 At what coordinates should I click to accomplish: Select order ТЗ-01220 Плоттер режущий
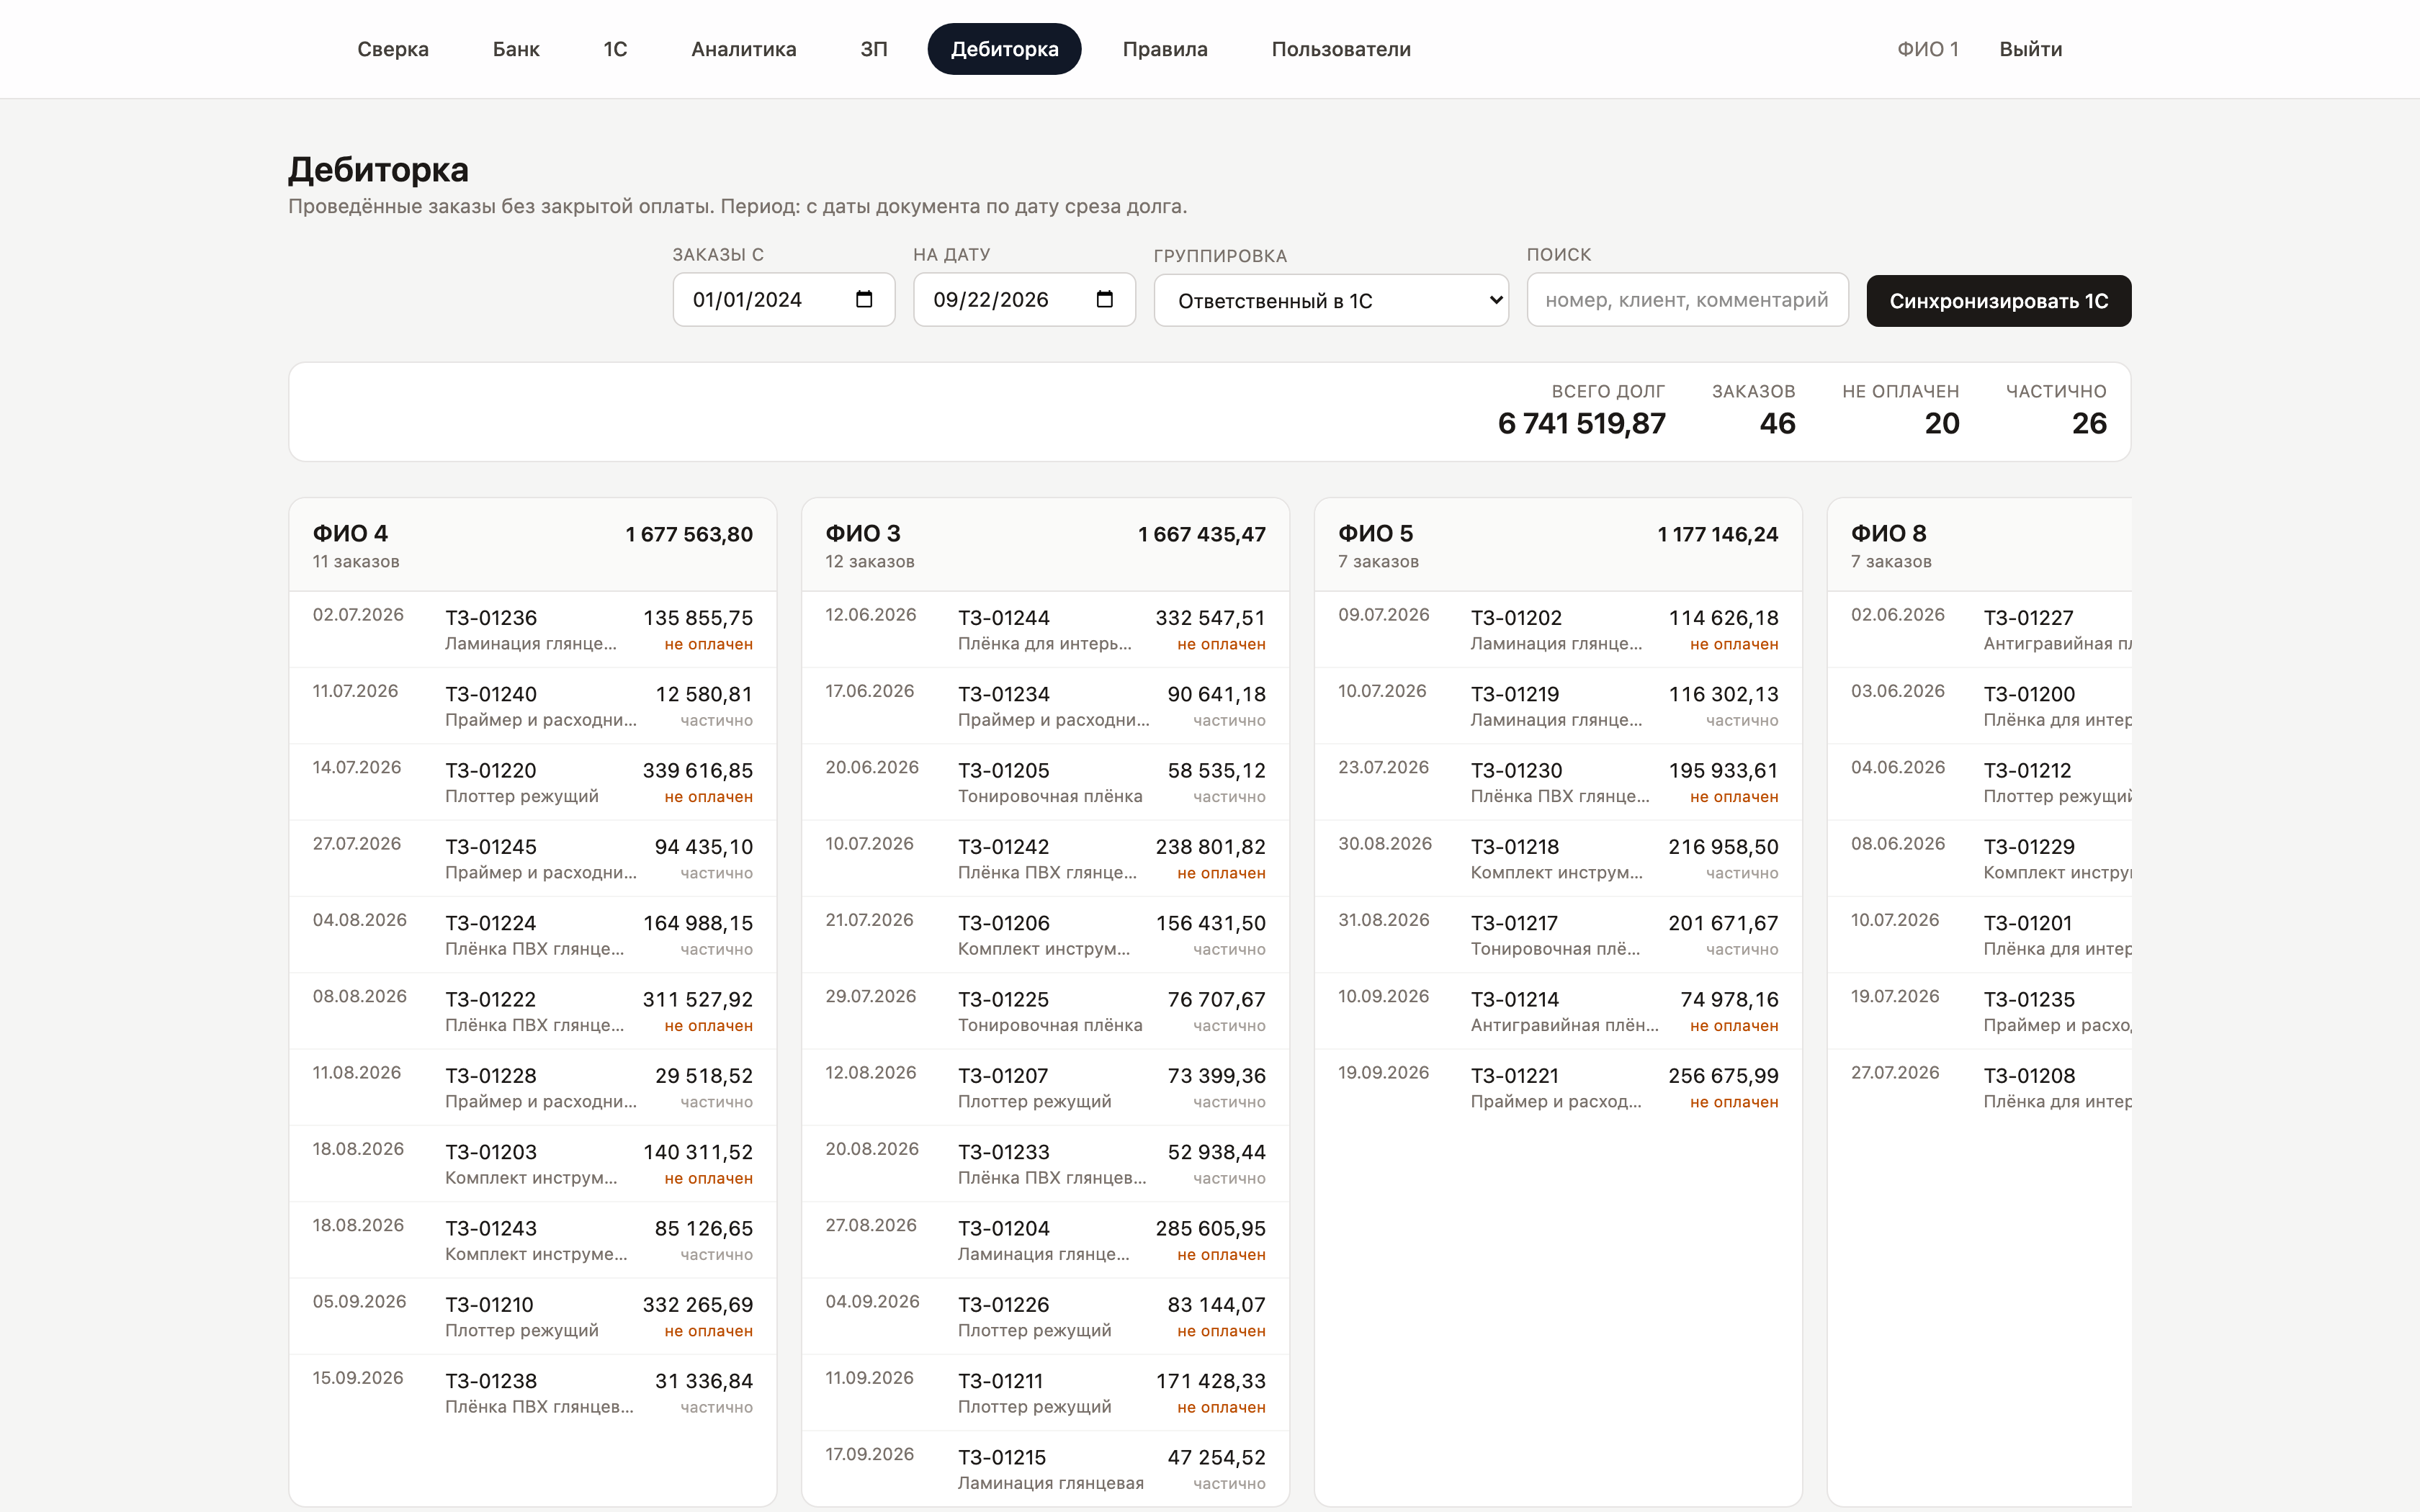pos(533,782)
